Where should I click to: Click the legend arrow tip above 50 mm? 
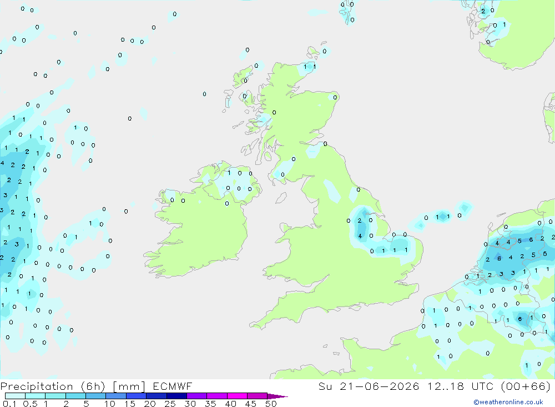(x=278, y=396)
